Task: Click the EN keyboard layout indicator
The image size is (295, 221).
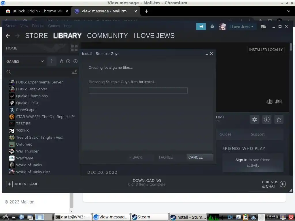Action: click(230, 217)
